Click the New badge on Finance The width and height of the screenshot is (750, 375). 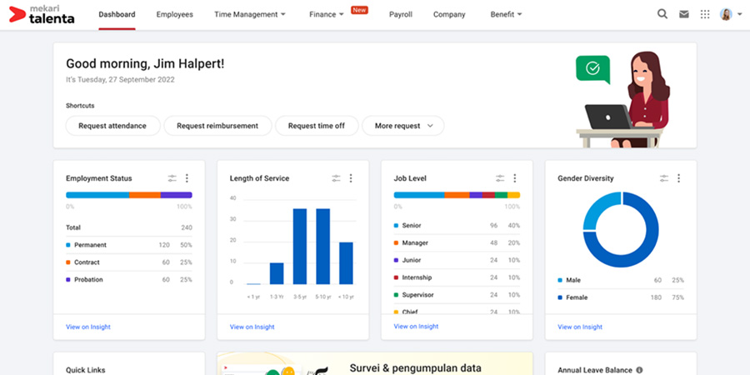point(359,10)
